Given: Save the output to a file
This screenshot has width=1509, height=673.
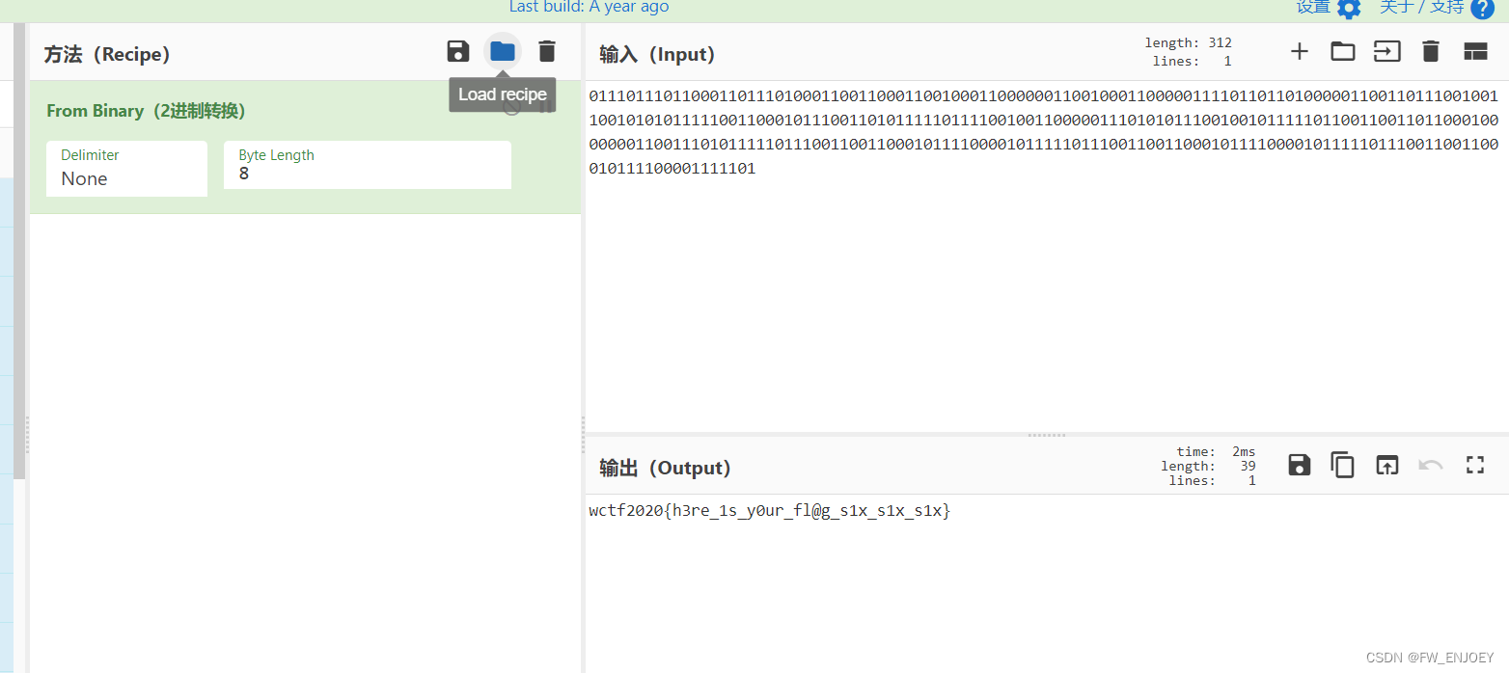Looking at the screenshot, I should pyautogui.click(x=1299, y=464).
